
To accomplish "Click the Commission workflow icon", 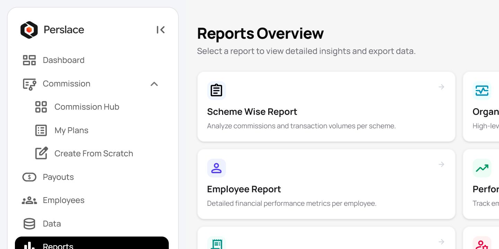I will (x=29, y=84).
